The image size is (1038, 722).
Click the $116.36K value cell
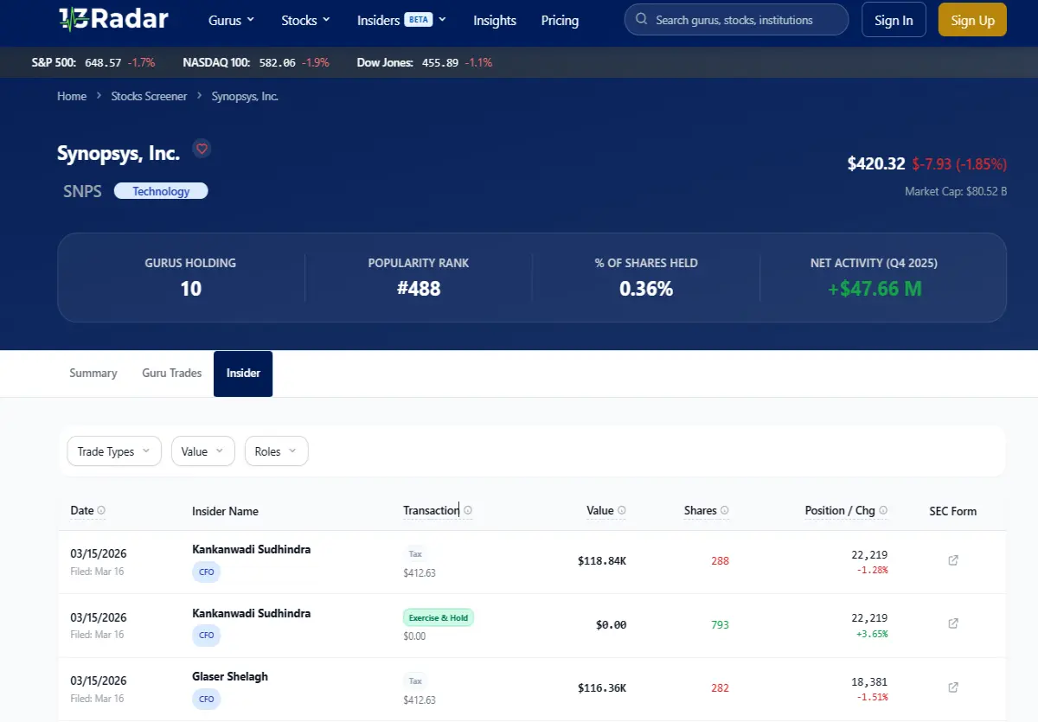(602, 687)
